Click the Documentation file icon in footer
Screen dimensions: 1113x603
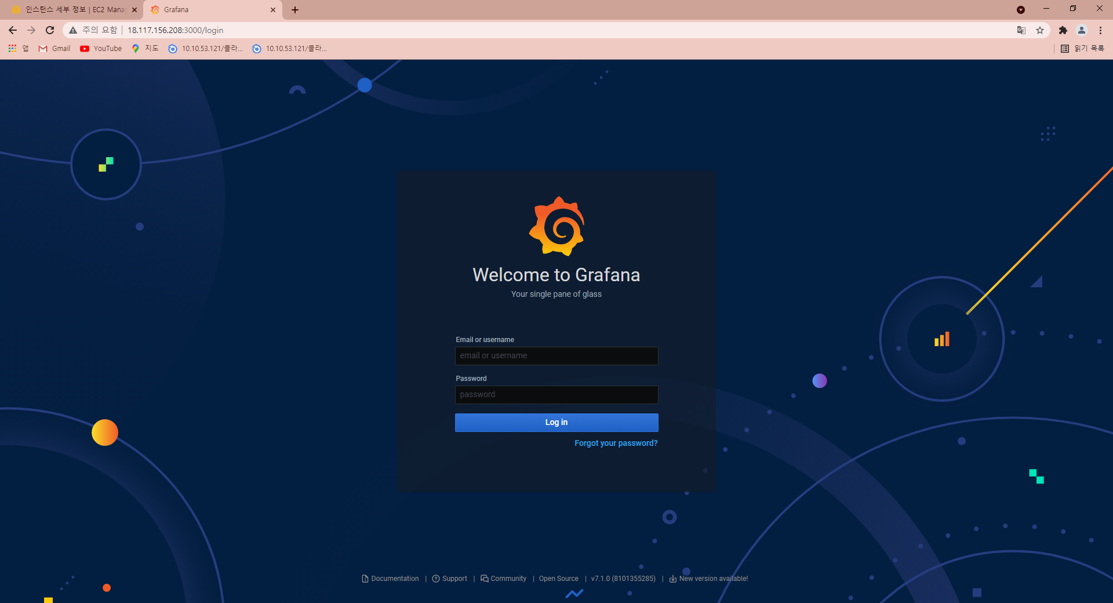point(365,579)
